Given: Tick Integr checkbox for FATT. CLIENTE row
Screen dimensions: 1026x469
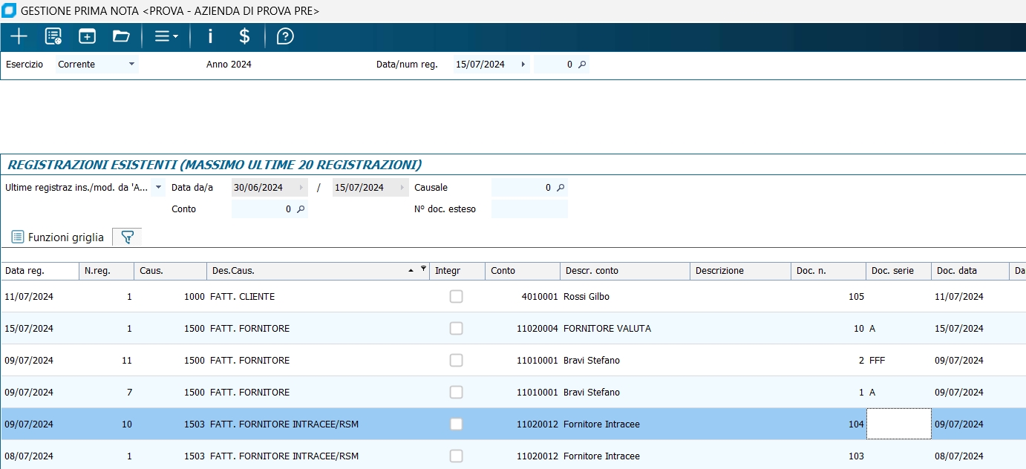Looking at the screenshot, I should click(456, 297).
